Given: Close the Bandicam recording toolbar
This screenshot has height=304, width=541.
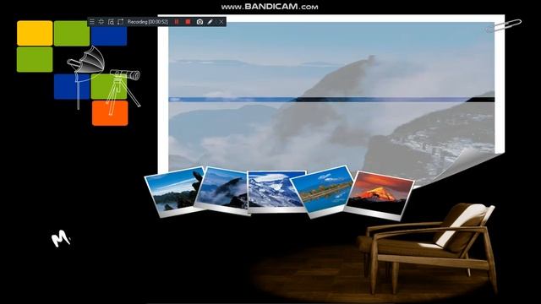Looking at the screenshot, I should click(x=221, y=22).
